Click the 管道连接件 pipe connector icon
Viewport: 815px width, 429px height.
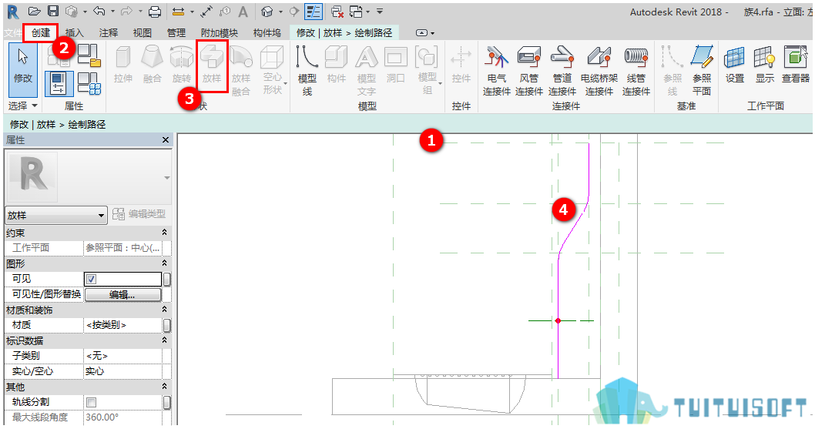tap(562, 70)
